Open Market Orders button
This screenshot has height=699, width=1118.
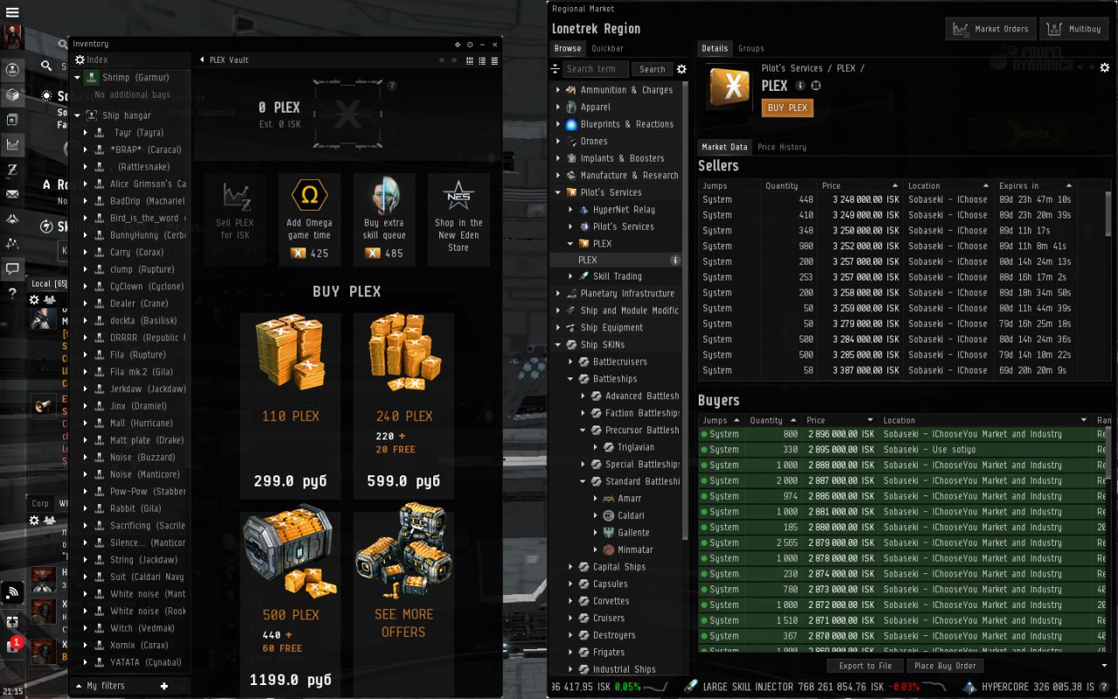point(991,29)
